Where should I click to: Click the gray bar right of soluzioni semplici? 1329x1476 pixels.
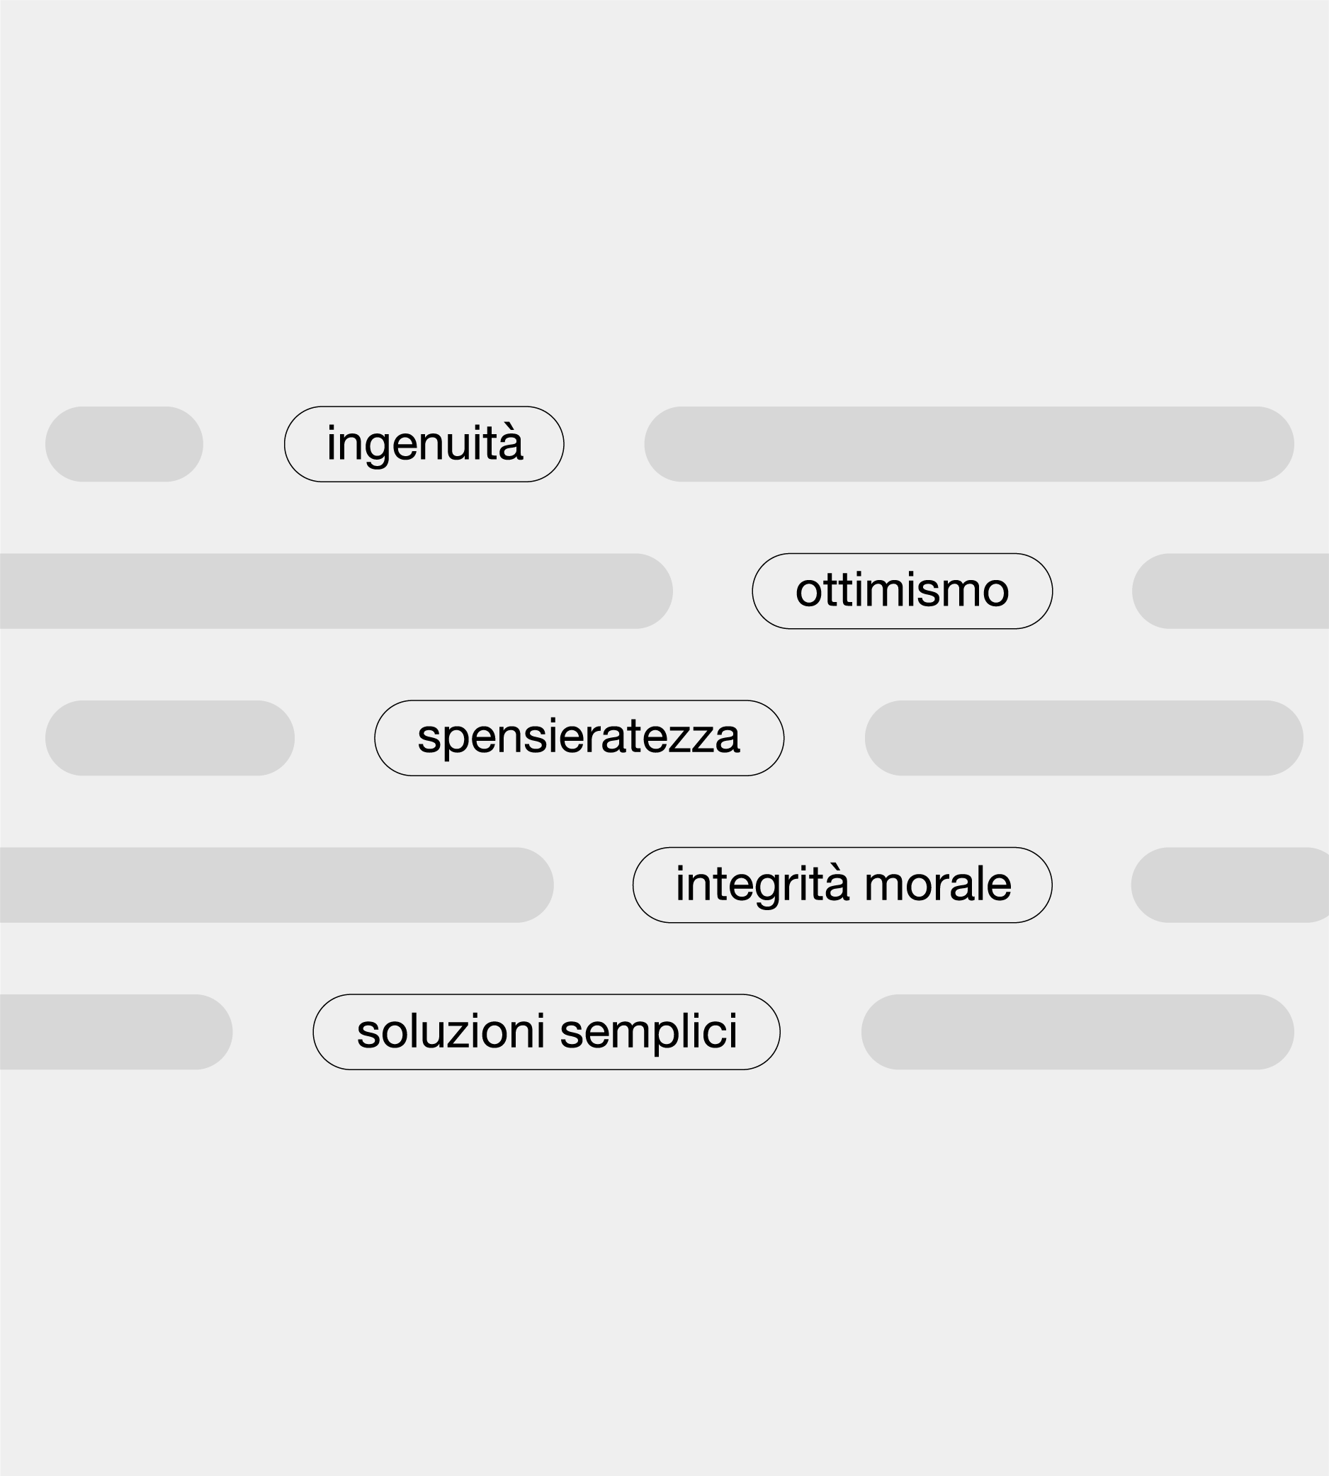pos(1078,1032)
